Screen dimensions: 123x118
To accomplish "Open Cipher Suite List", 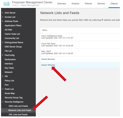I will [12, 34].
